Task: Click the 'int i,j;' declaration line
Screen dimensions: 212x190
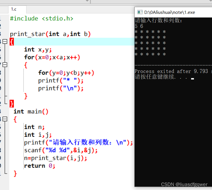Action: pyautogui.click(x=38, y=135)
